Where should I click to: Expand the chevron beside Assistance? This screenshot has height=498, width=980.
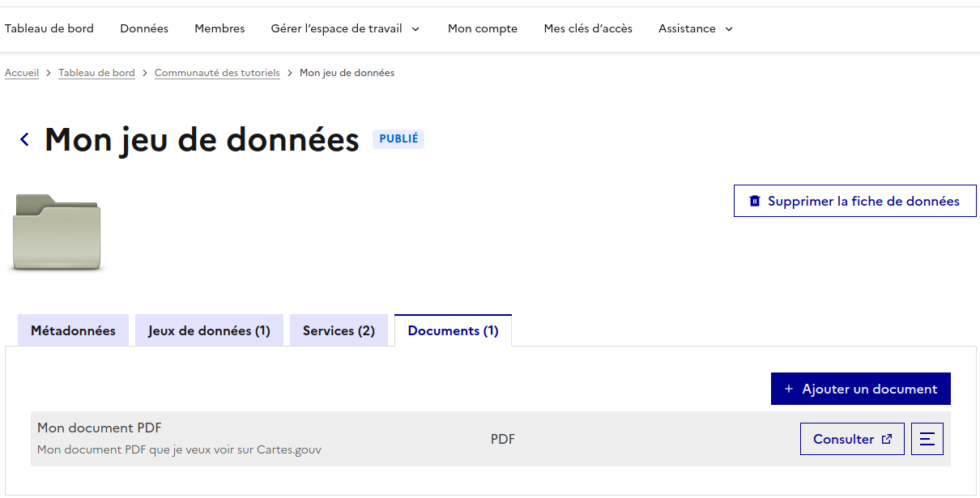pyautogui.click(x=727, y=28)
